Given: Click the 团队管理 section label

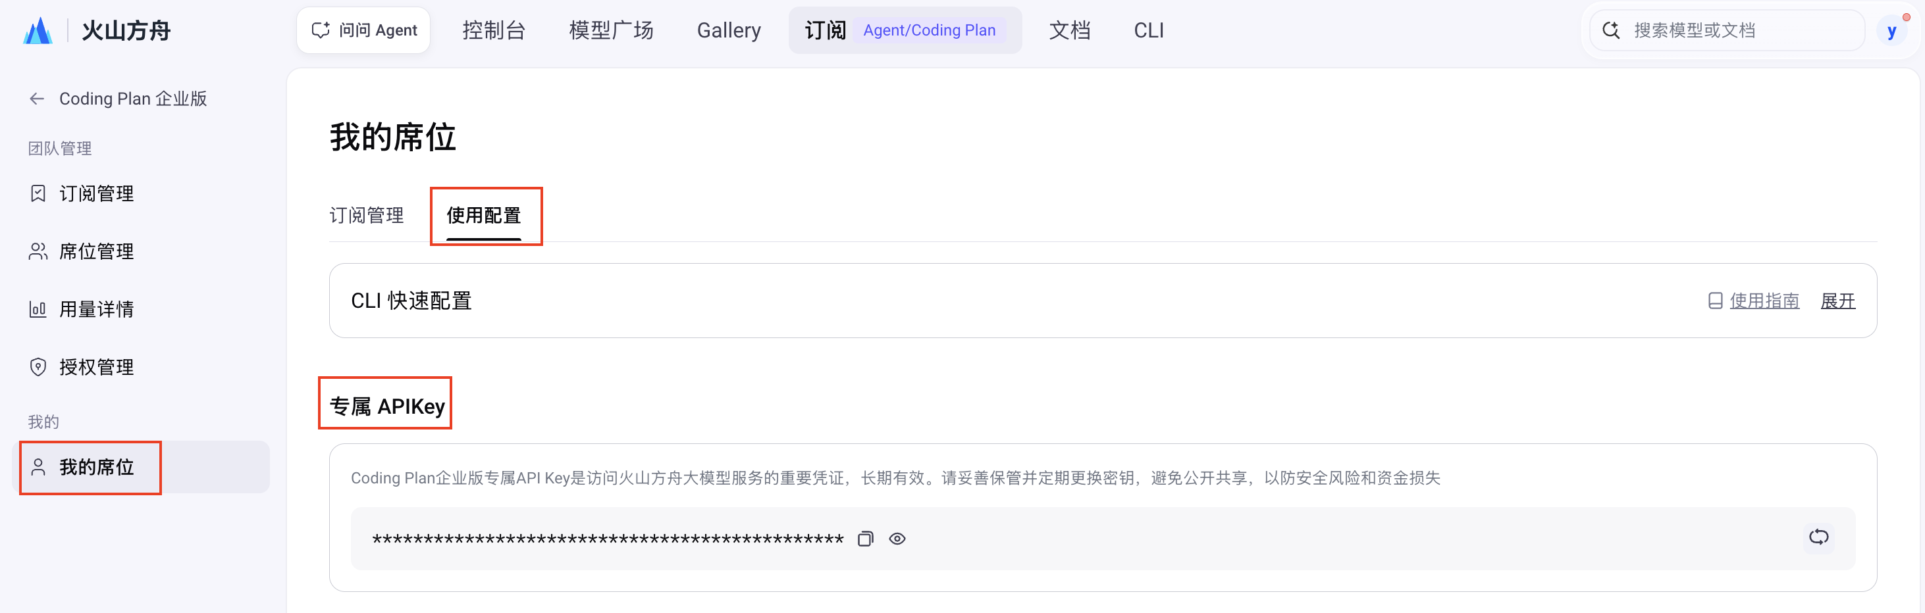Looking at the screenshot, I should coord(60,149).
